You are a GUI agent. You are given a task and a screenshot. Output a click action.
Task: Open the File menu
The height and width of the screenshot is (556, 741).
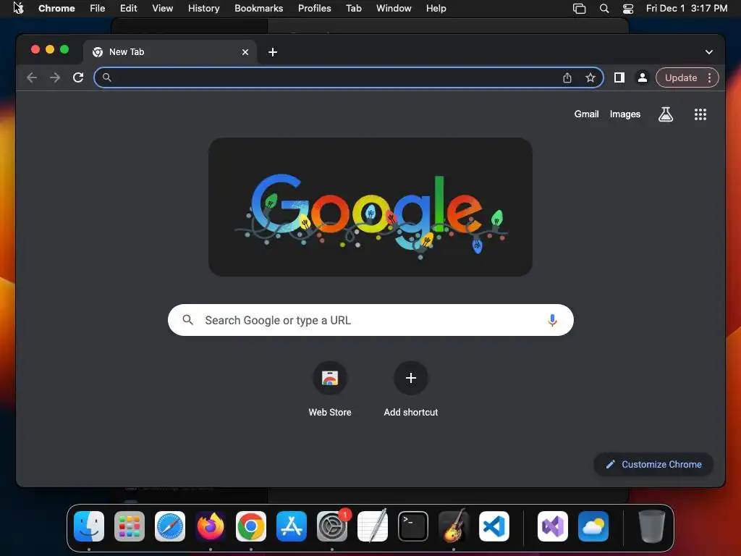pyautogui.click(x=98, y=9)
